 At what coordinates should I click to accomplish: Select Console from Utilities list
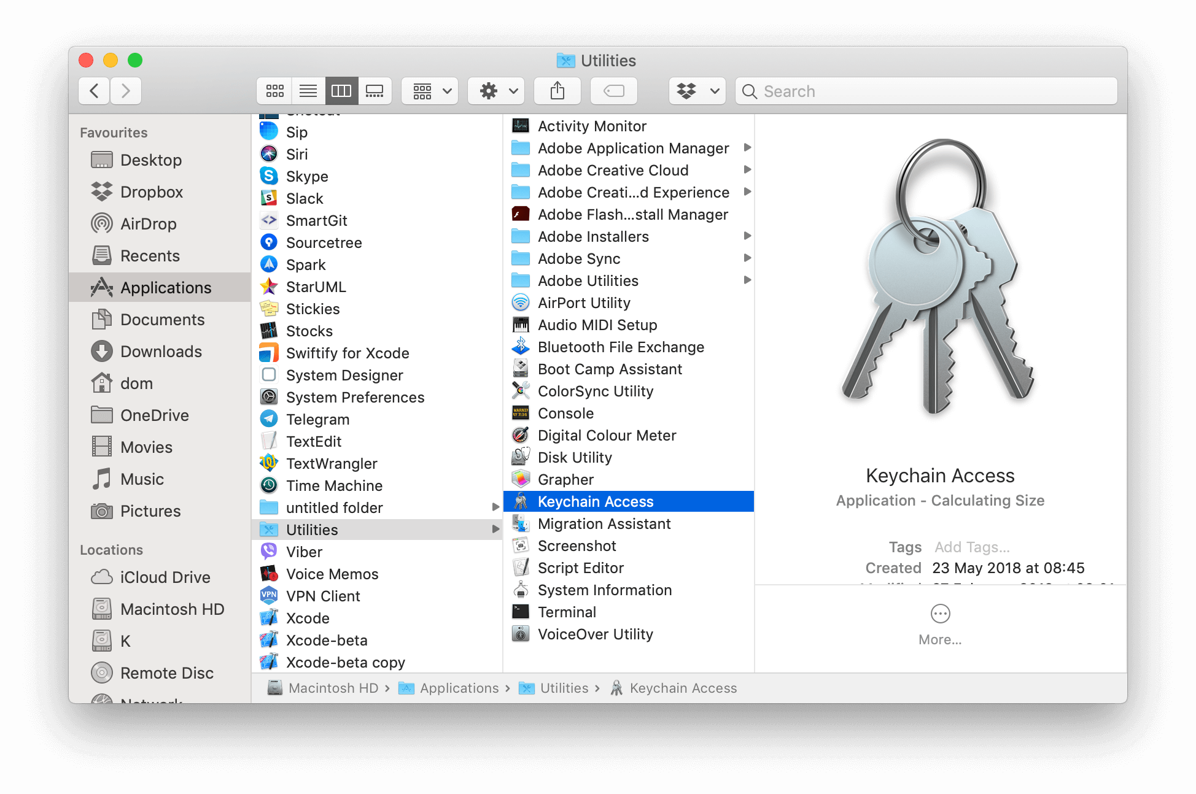click(x=565, y=413)
